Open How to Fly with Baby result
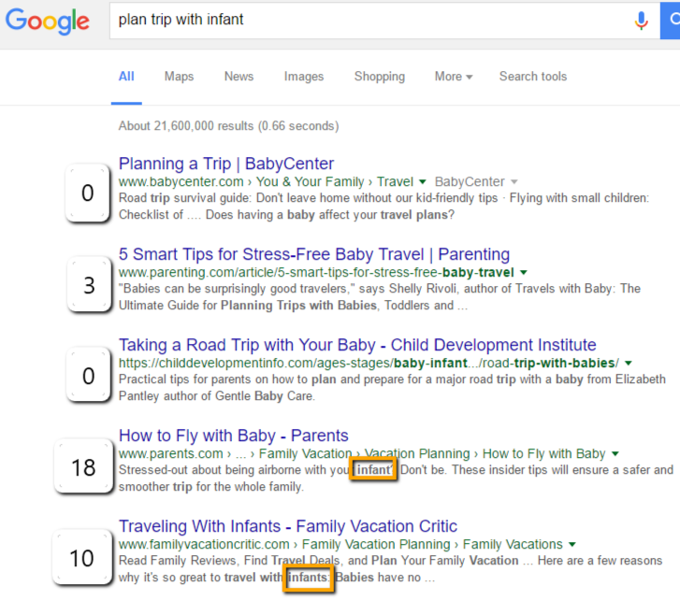Image resolution: width=680 pixels, height=600 pixels. [234, 436]
